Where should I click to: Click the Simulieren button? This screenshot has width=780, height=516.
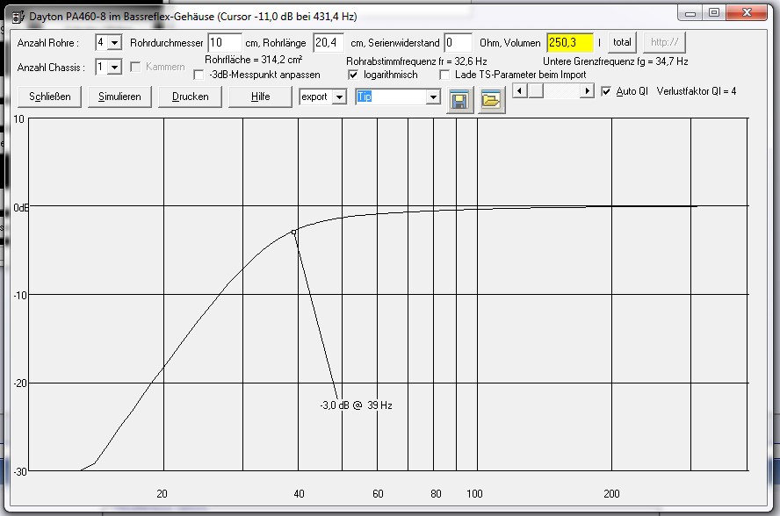[119, 97]
